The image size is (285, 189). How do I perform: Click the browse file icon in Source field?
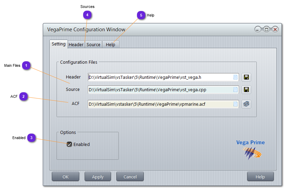(x=235, y=90)
